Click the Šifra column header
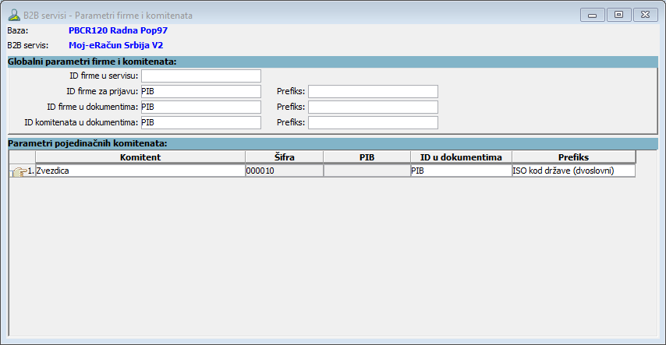 (x=283, y=157)
